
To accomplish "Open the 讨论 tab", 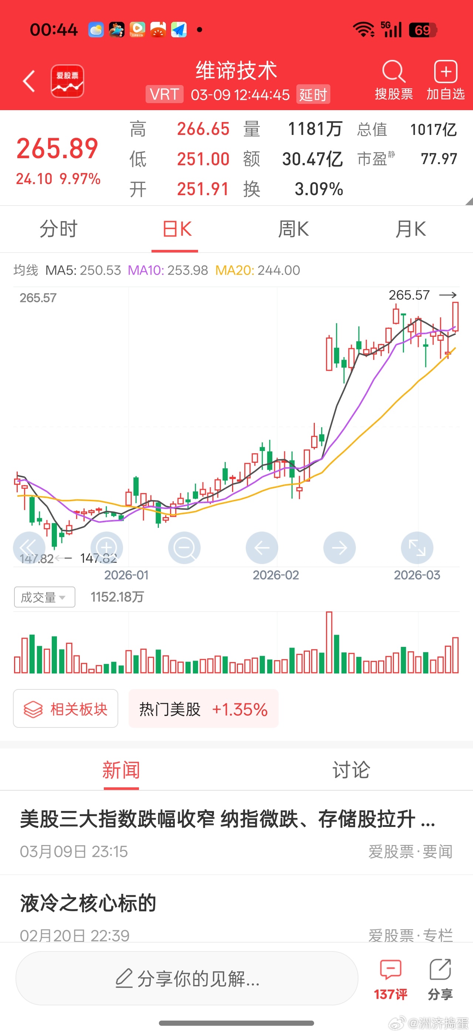I will tap(351, 770).
